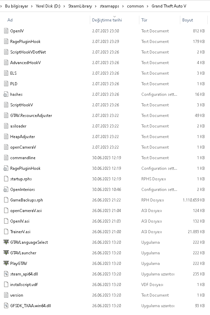The image size is (210, 315).
Task: Sort files by the Ad column header
Action: (x=10, y=20)
